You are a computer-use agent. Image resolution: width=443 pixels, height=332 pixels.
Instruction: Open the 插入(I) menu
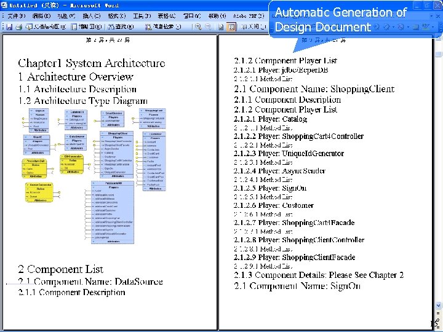pyautogui.click(x=92, y=16)
